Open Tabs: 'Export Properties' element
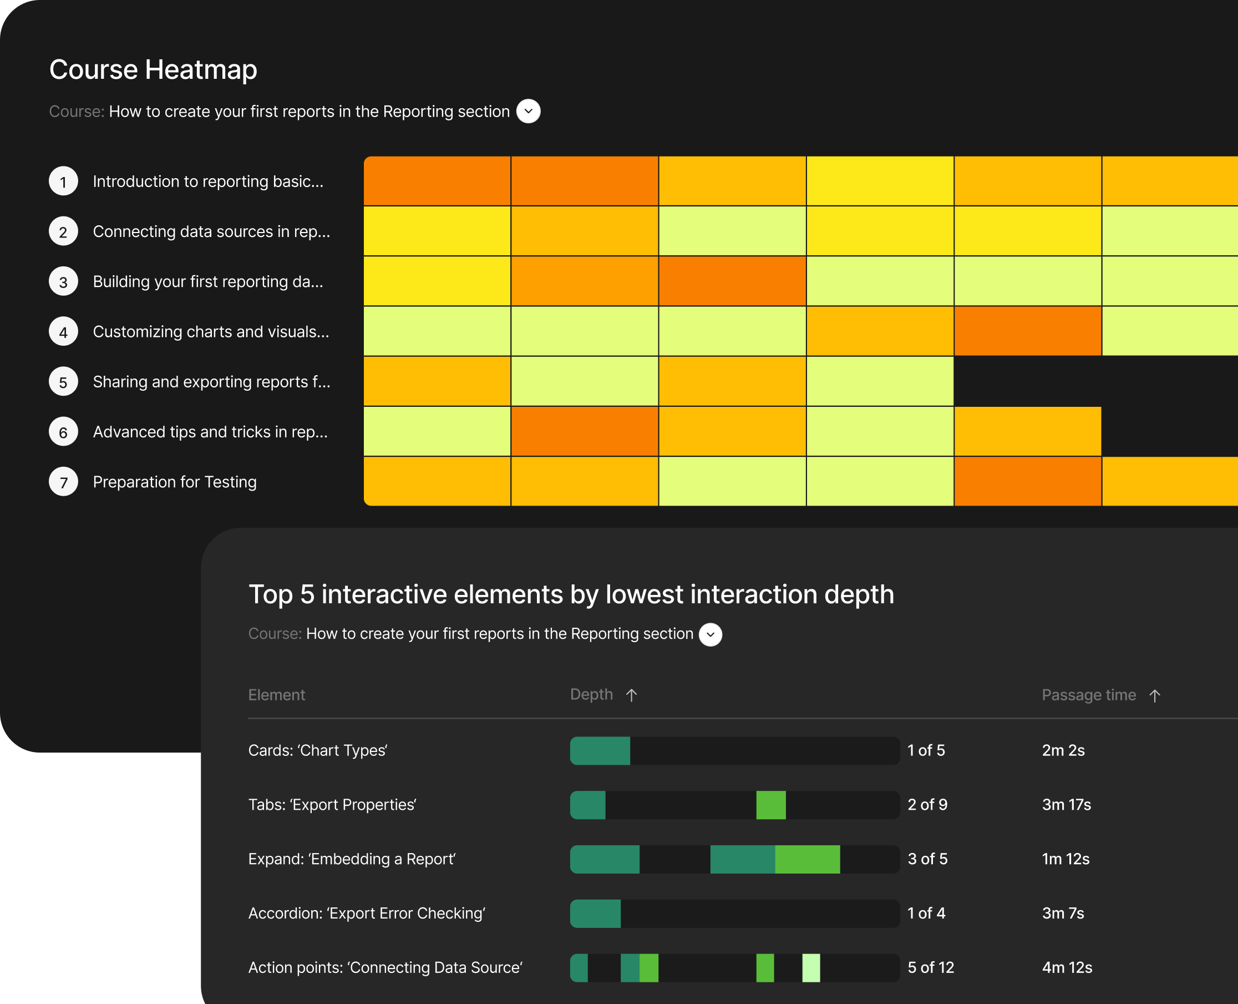The height and width of the screenshot is (1004, 1238). click(332, 804)
